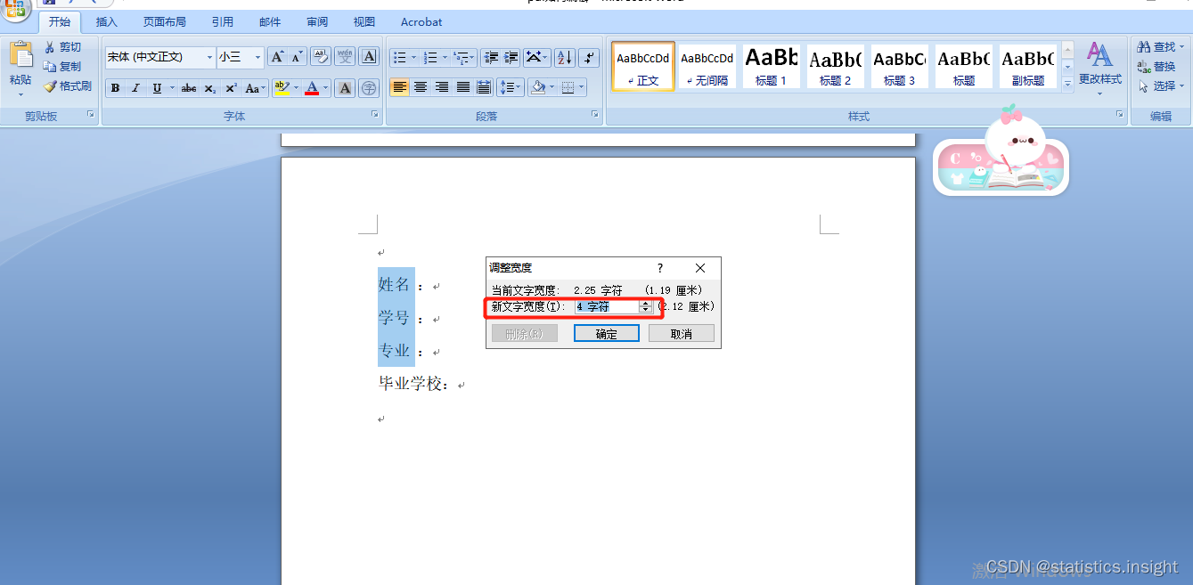Open the Asian Layout (中文版式) menu
The width and height of the screenshot is (1193, 585).
pyautogui.click(x=536, y=57)
